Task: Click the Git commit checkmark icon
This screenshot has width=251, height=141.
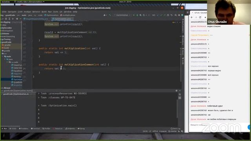Action: 161,15
